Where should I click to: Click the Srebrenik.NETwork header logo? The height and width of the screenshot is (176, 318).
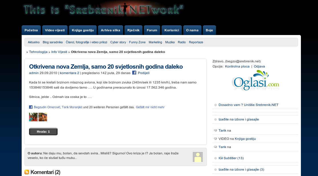103,10
